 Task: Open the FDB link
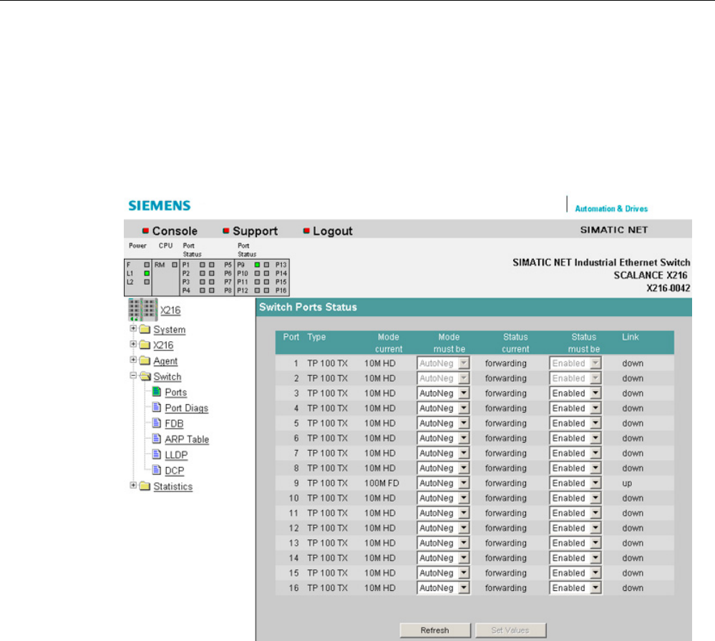(x=174, y=424)
